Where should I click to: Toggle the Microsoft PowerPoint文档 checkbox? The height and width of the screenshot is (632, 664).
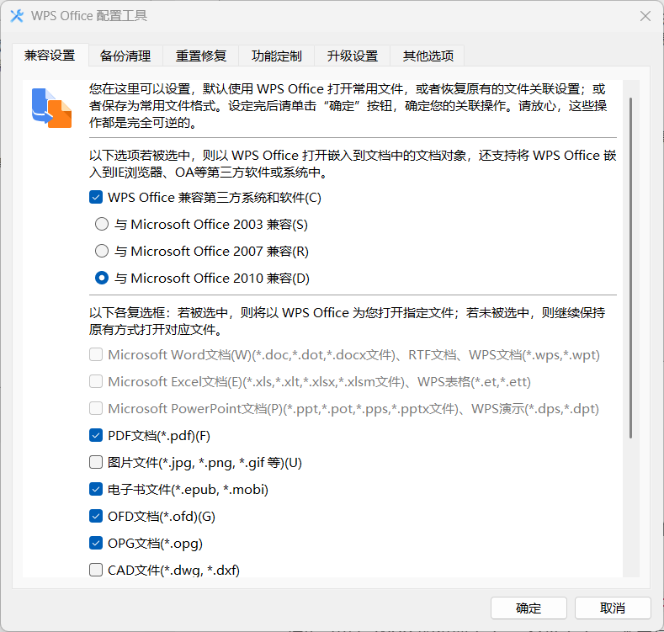96,409
